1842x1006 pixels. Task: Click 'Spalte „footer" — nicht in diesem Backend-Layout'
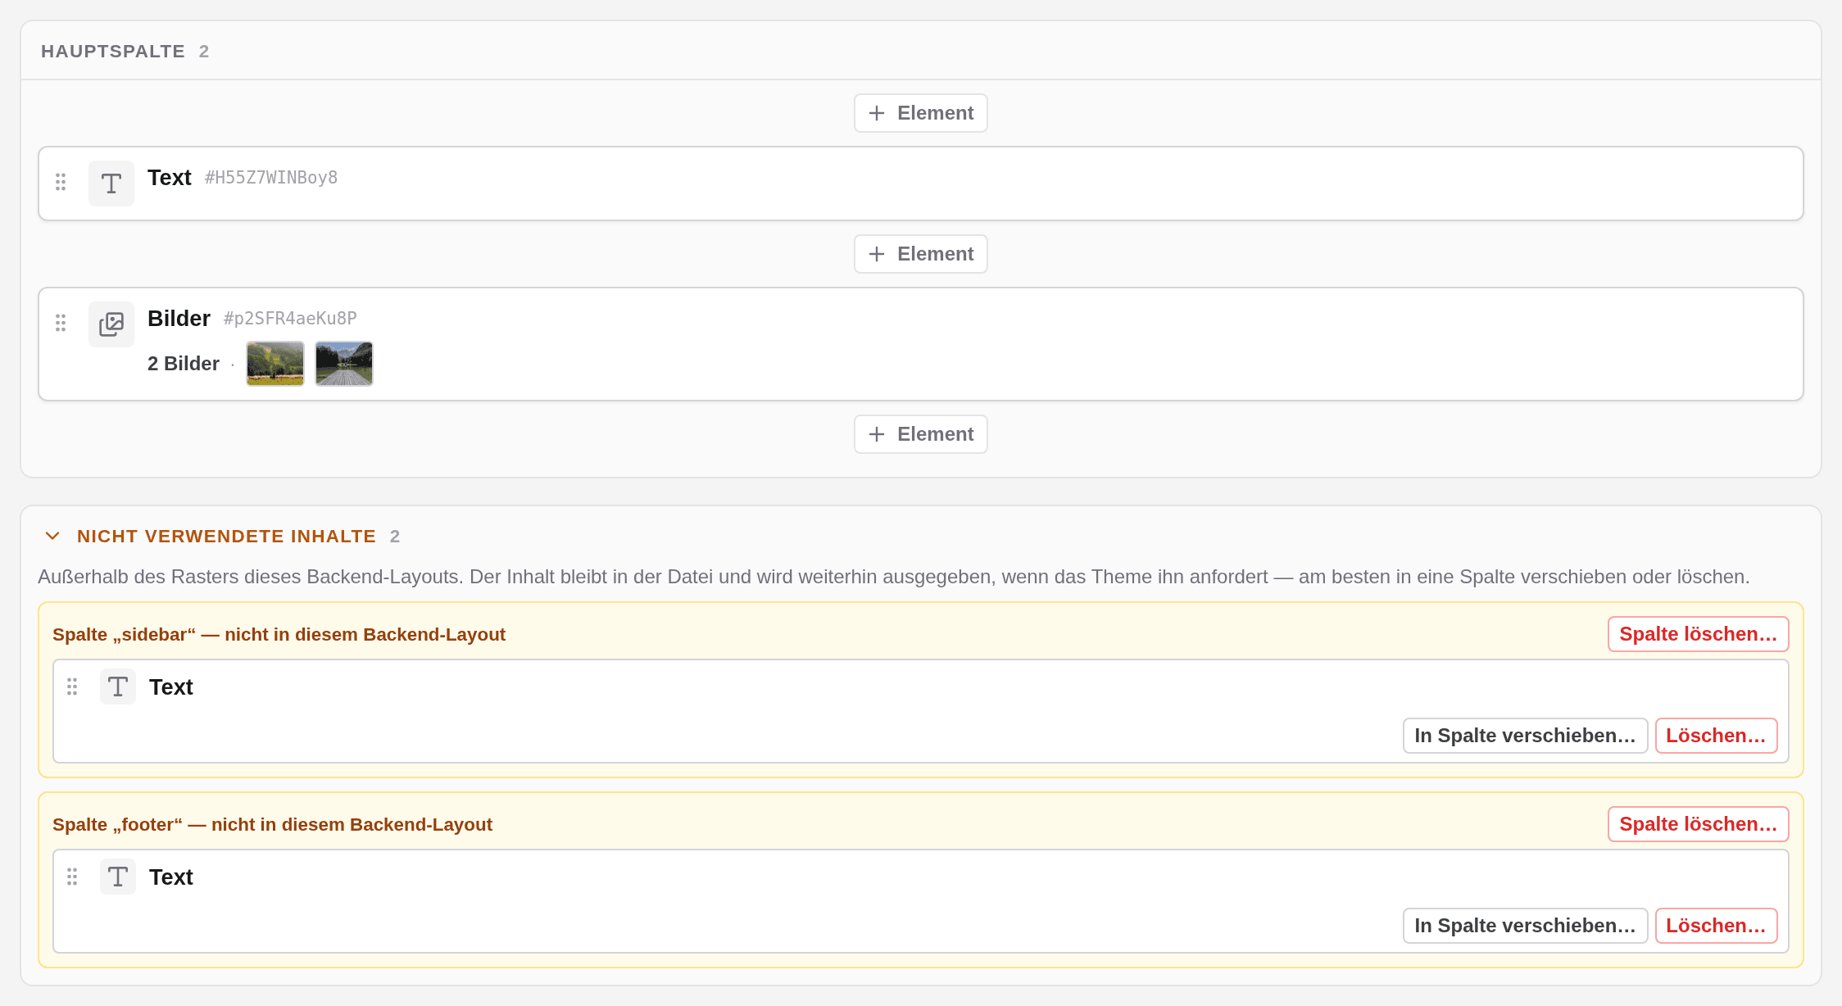[272, 824]
